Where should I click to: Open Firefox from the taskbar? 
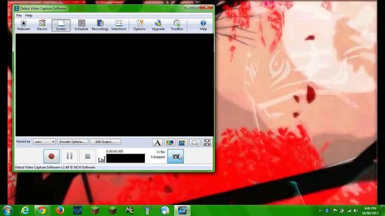60,211
